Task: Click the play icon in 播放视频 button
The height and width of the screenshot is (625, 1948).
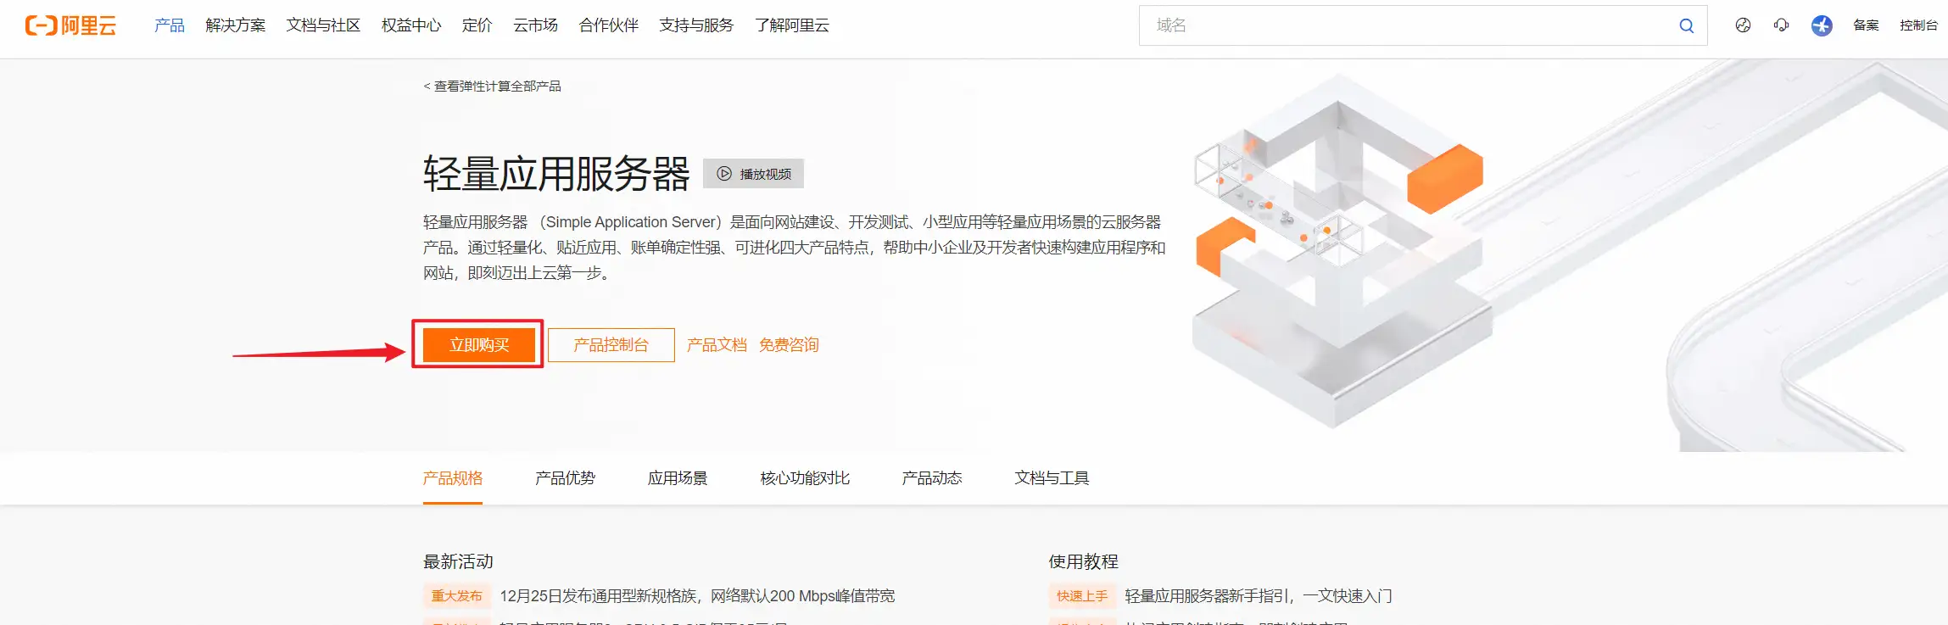Action: point(723,174)
